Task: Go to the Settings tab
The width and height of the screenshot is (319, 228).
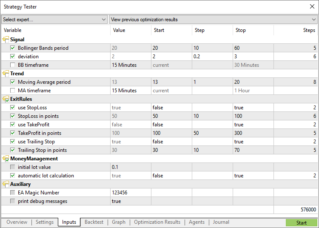Action: (x=45, y=222)
